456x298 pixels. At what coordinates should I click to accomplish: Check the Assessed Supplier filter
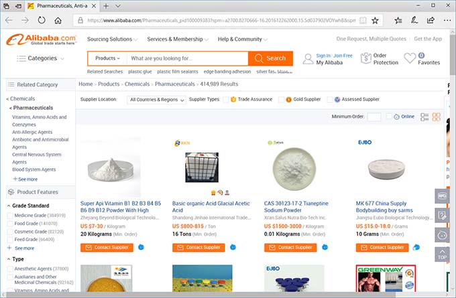click(331, 100)
